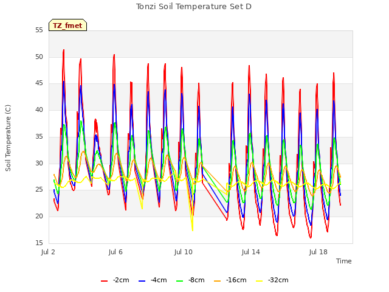Click the red -2cm legend swatch

click(104, 281)
